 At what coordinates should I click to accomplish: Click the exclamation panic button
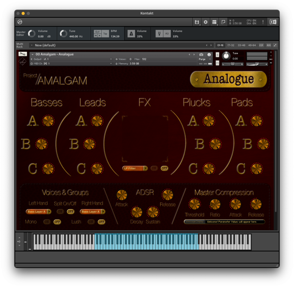click(263, 22)
